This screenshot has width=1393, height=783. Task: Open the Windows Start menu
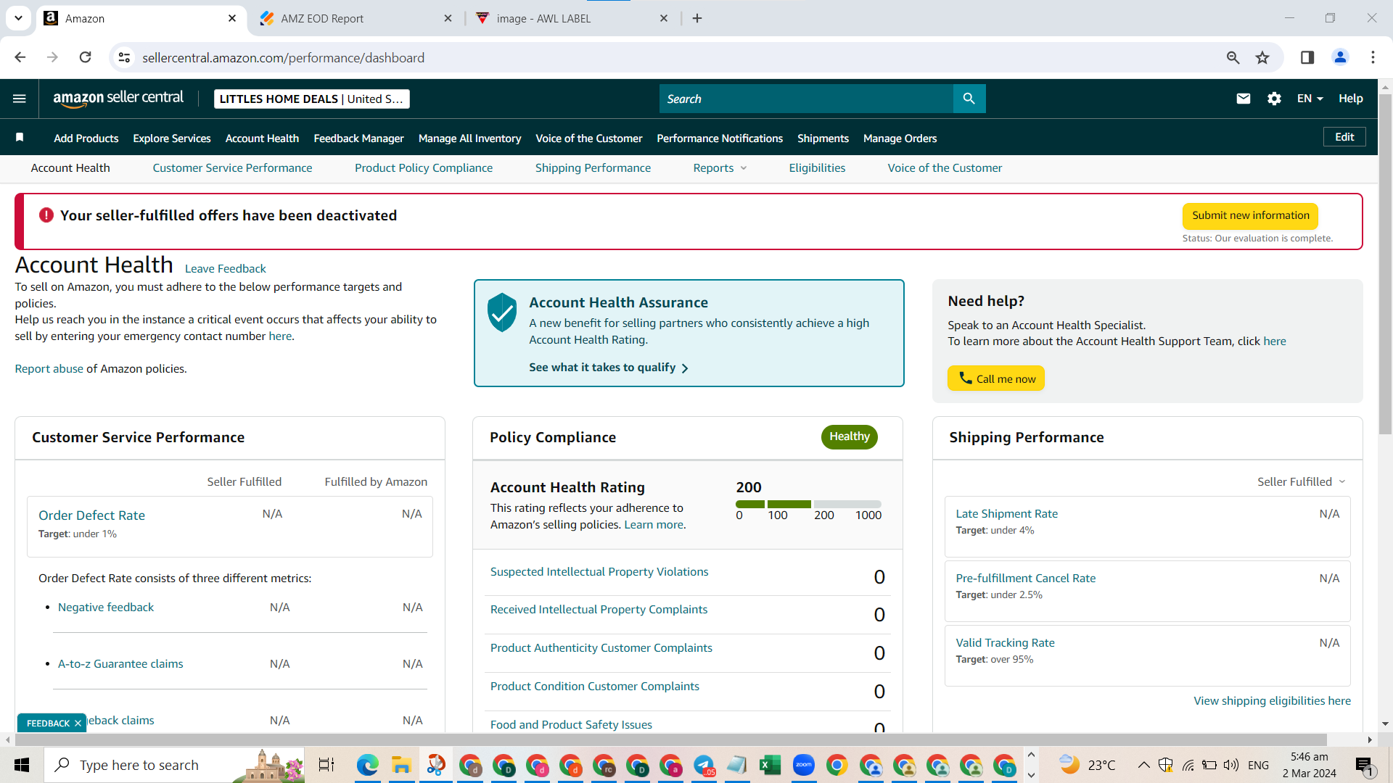pos(22,765)
